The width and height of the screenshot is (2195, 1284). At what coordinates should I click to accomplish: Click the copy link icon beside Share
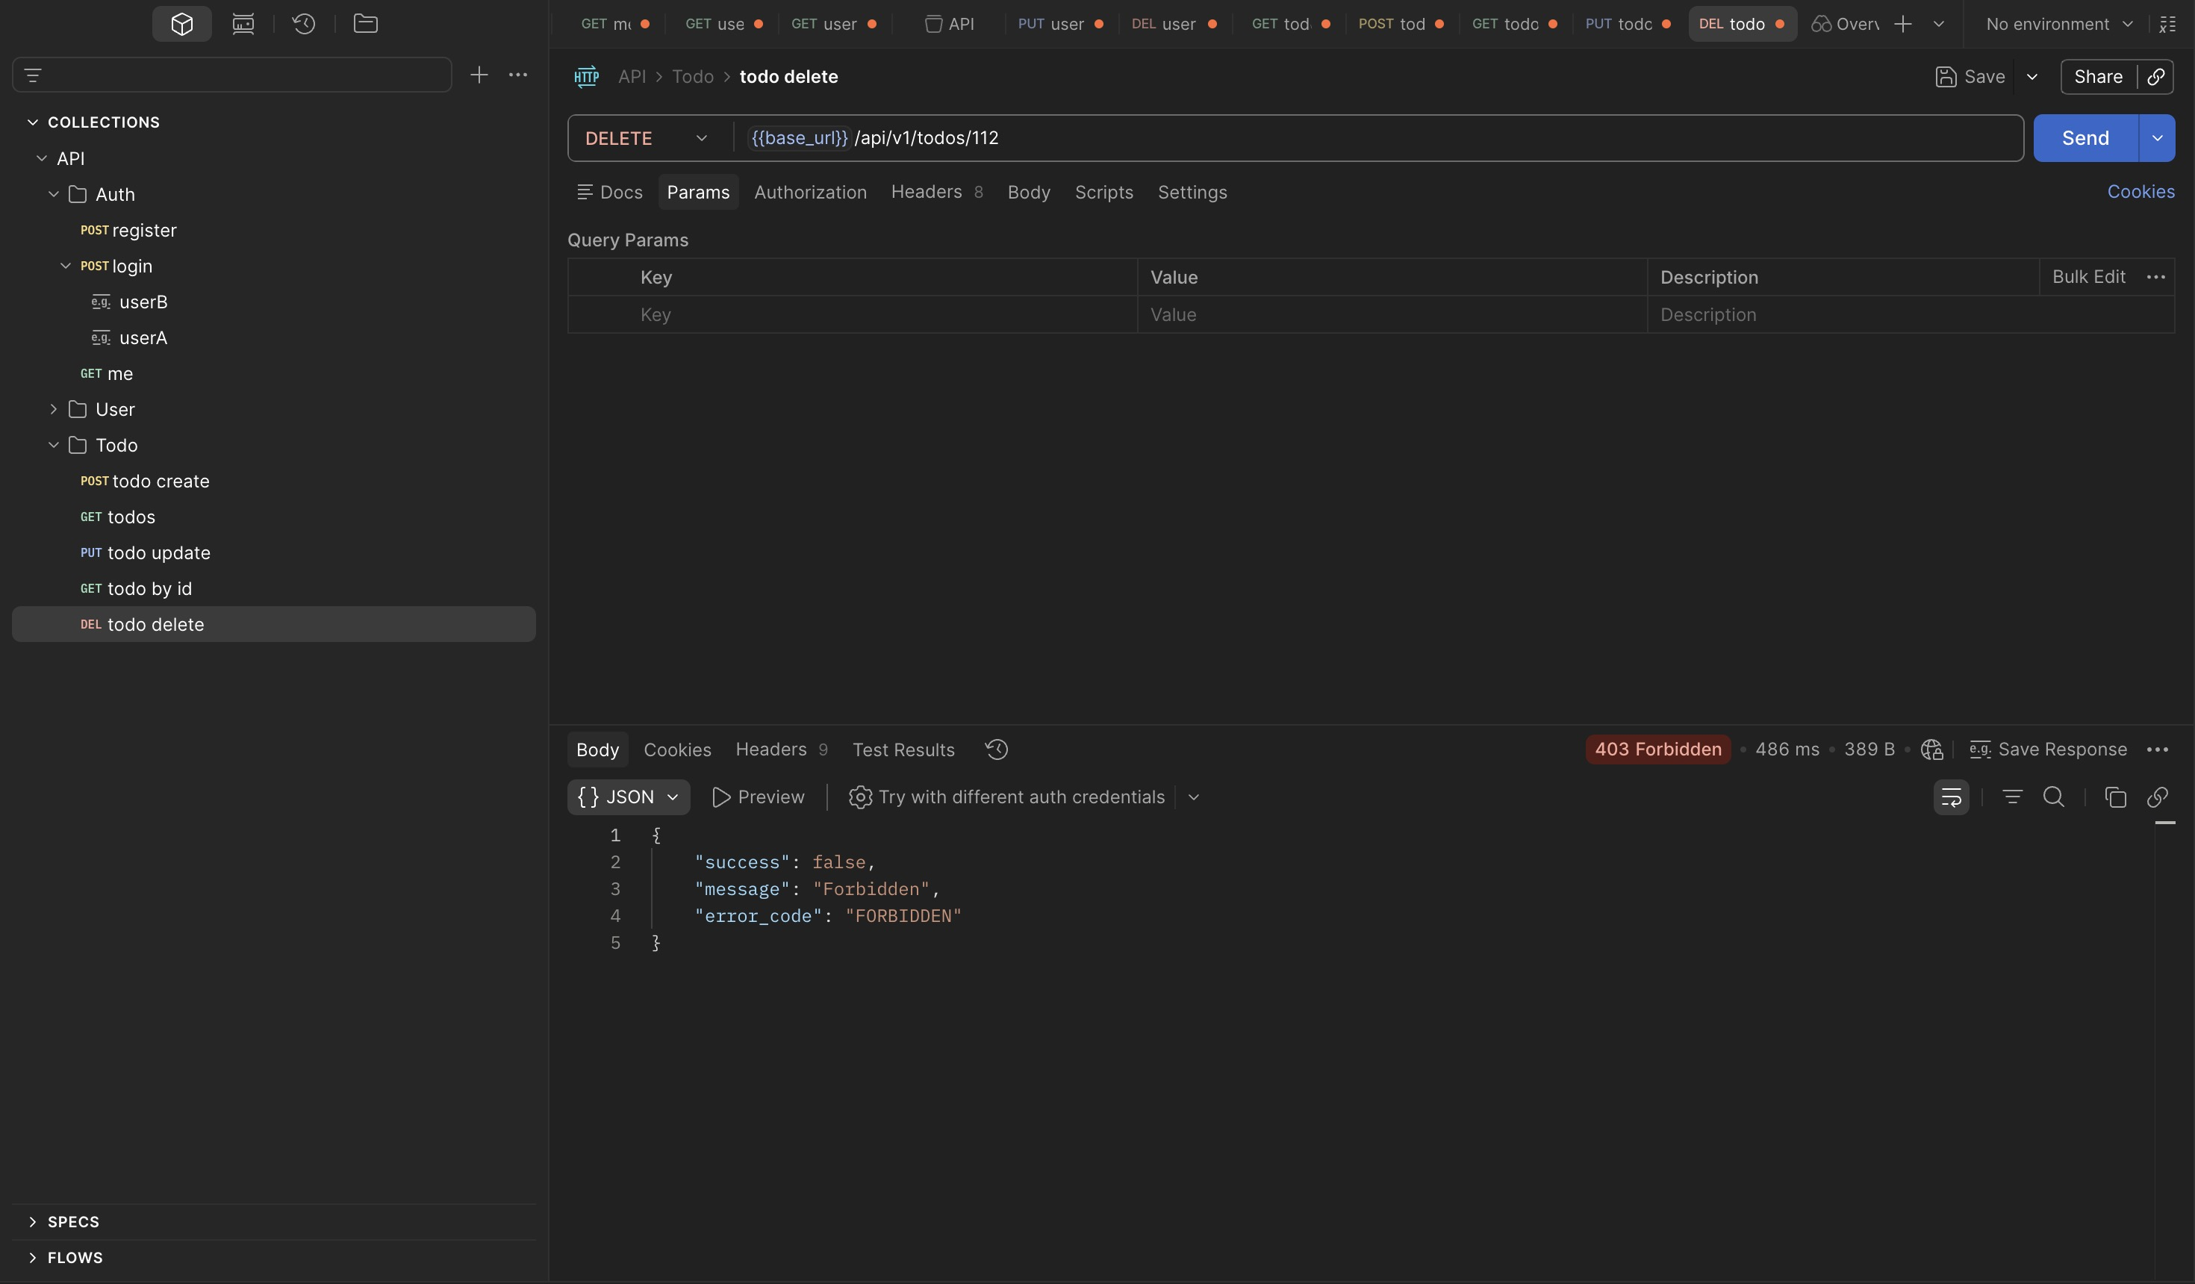pos(2156,77)
